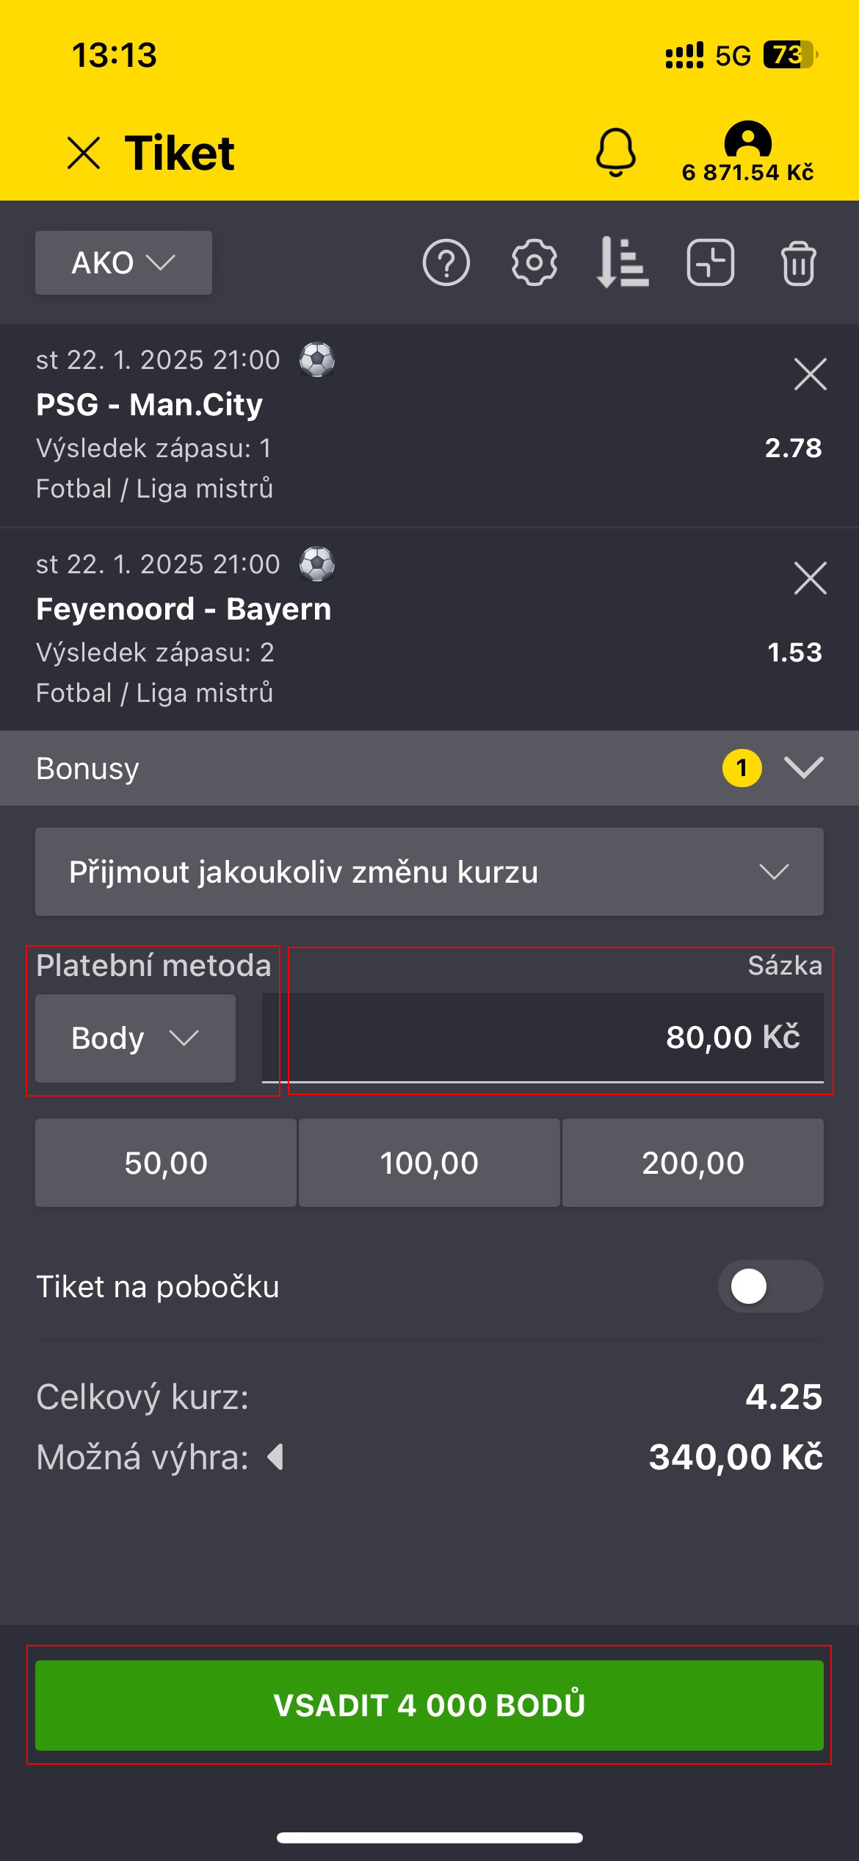The height and width of the screenshot is (1861, 859).
Task: Select 50,00 quick stake
Action: click(166, 1163)
